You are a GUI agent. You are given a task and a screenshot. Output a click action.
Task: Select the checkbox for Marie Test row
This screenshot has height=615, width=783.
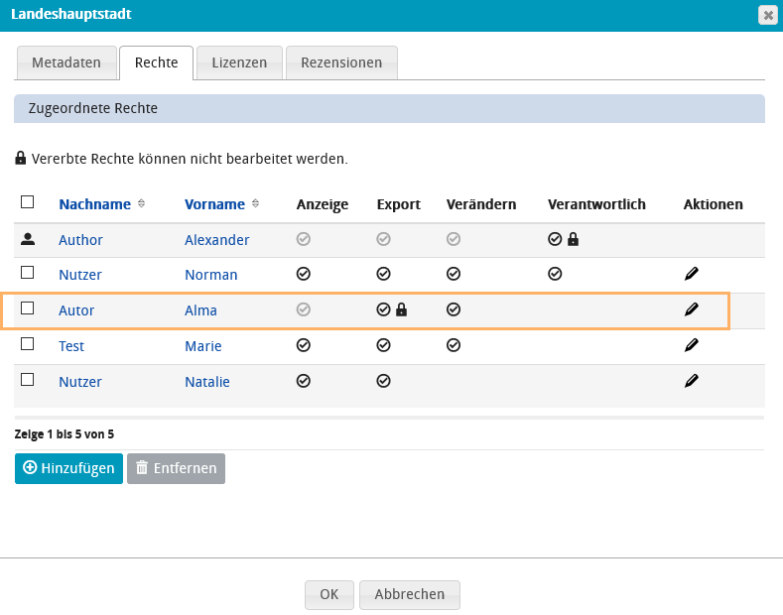pyautogui.click(x=28, y=344)
